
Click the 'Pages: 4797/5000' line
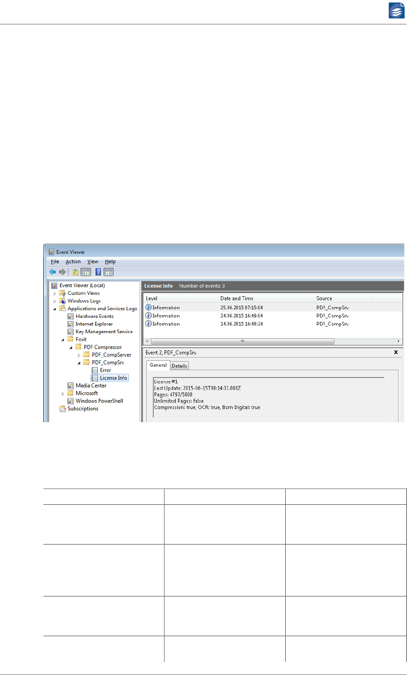(173, 395)
